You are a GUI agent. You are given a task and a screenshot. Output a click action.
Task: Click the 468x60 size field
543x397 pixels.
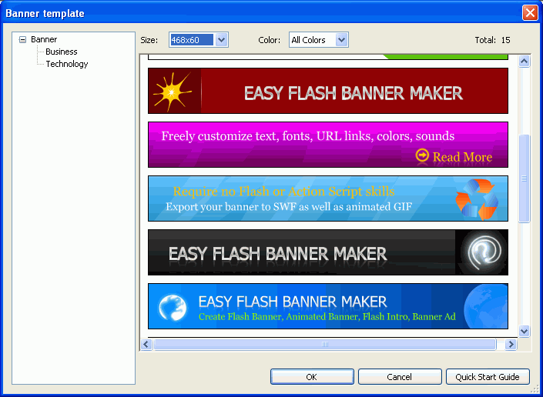click(x=192, y=40)
